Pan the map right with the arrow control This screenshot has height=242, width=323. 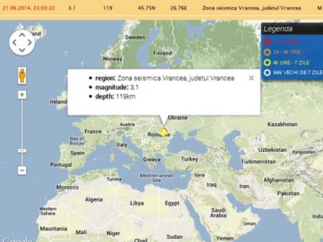[30, 42]
